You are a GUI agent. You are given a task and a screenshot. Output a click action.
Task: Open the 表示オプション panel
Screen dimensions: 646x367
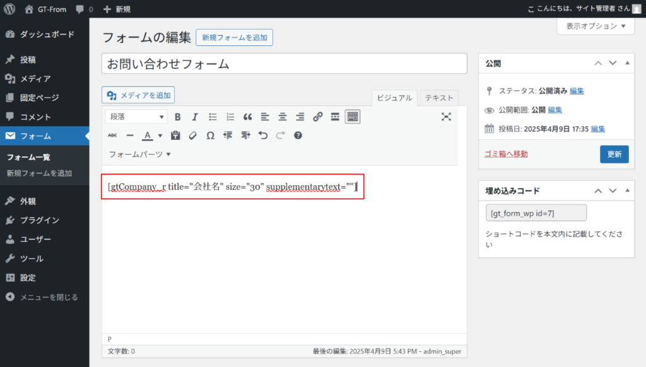(596, 26)
